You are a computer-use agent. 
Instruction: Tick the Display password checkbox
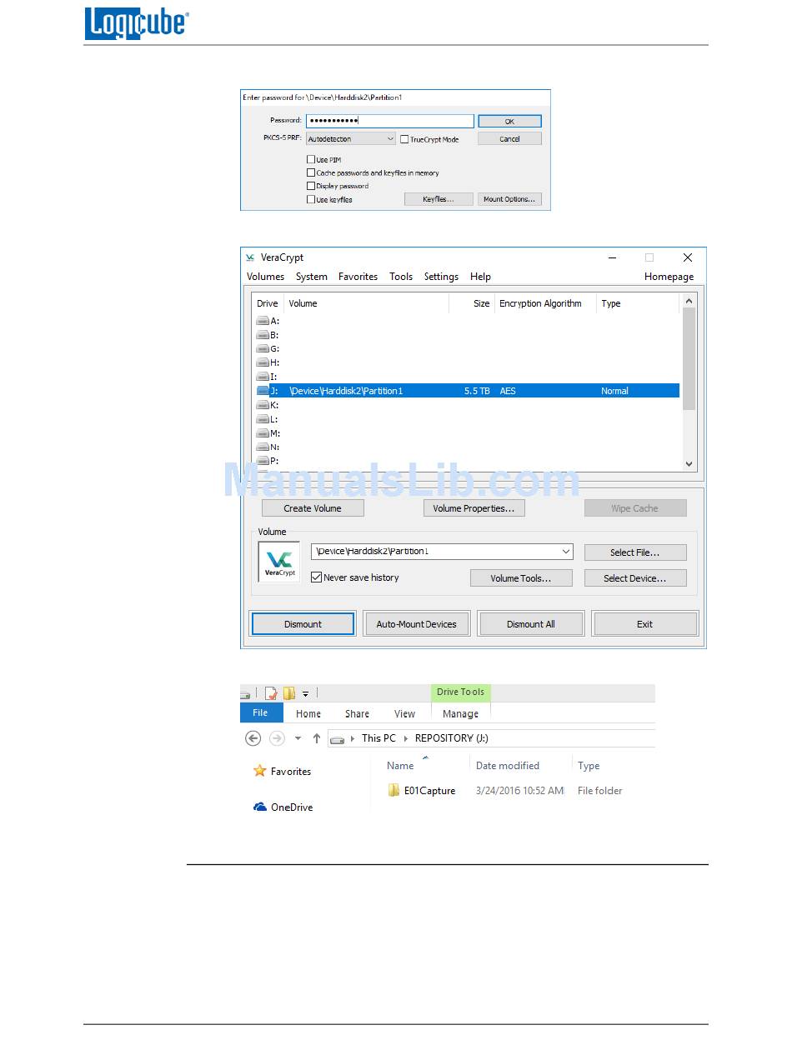tap(311, 187)
